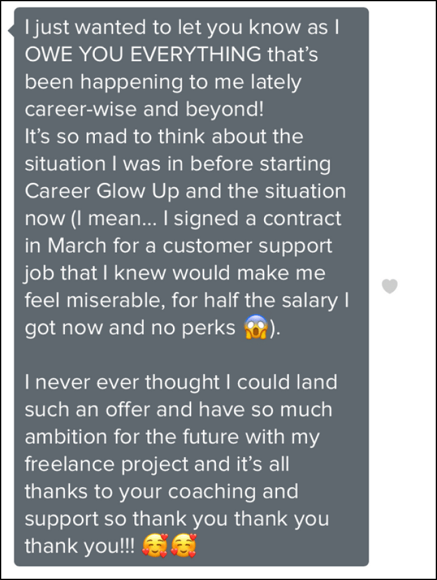The image size is (437, 580).
Task: Click the last smiling hearts emoji
Action: click(185, 546)
